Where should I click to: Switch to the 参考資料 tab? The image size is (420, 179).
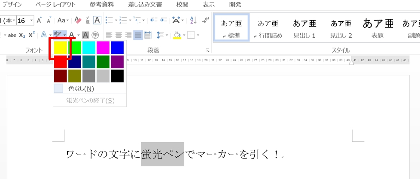click(x=102, y=5)
